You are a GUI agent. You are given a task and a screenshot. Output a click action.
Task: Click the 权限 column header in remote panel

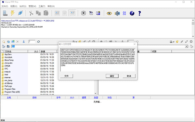click(162, 51)
